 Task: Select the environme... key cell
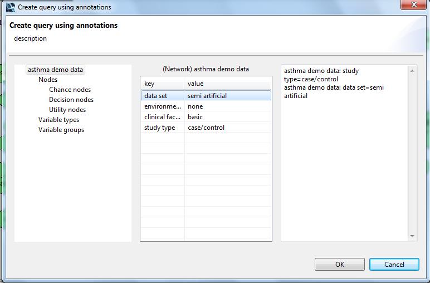coord(163,106)
